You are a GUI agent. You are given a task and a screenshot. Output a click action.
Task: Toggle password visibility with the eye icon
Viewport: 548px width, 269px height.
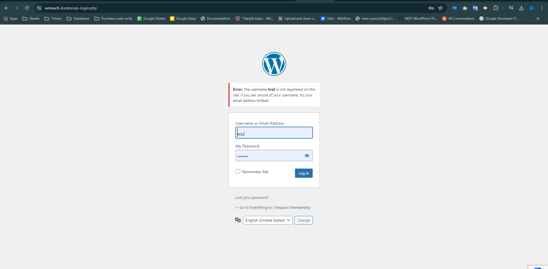[x=307, y=155]
